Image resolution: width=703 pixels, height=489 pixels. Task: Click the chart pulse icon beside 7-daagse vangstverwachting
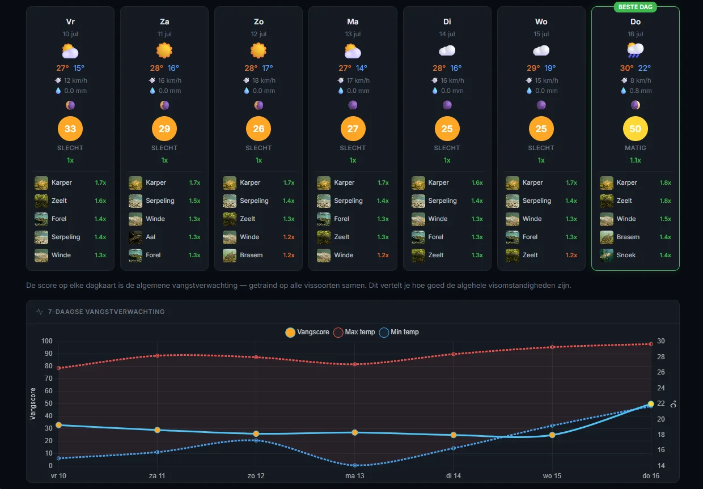(40, 312)
